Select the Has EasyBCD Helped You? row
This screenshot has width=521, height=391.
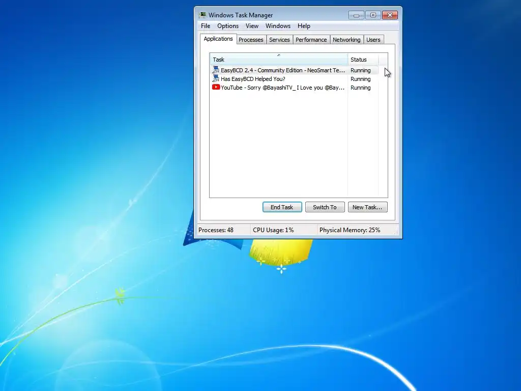[295, 79]
